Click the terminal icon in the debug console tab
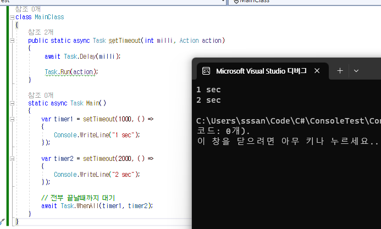 point(206,71)
